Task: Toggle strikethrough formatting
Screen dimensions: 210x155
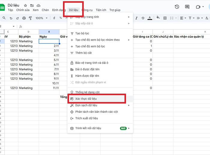Action: [x=143, y=18]
